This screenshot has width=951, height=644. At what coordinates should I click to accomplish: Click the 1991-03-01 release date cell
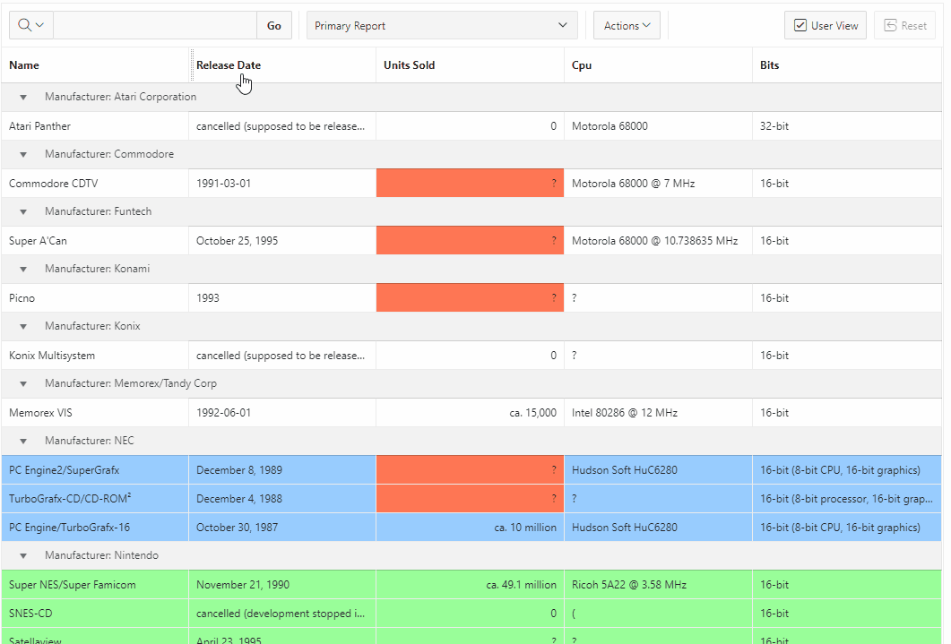point(282,183)
